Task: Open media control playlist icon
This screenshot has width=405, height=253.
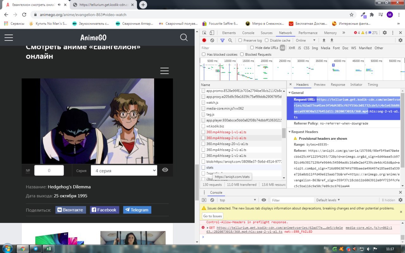Action: click(x=380, y=15)
